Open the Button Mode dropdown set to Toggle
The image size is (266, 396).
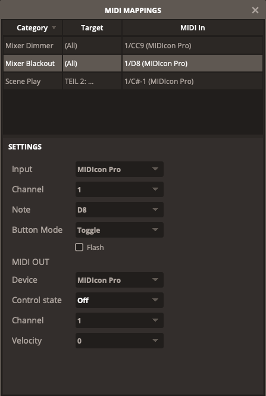(120, 230)
